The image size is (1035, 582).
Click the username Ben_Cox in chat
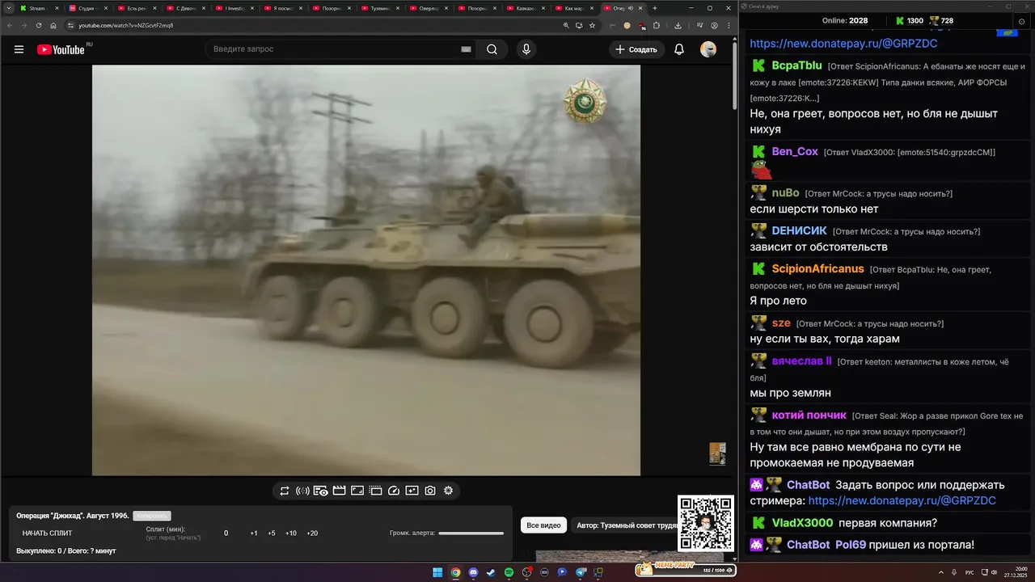[x=795, y=152]
